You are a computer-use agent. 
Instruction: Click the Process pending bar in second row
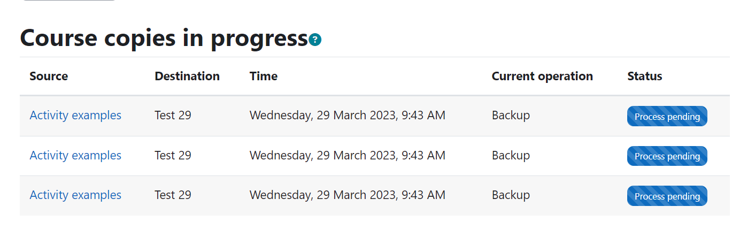click(x=667, y=156)
